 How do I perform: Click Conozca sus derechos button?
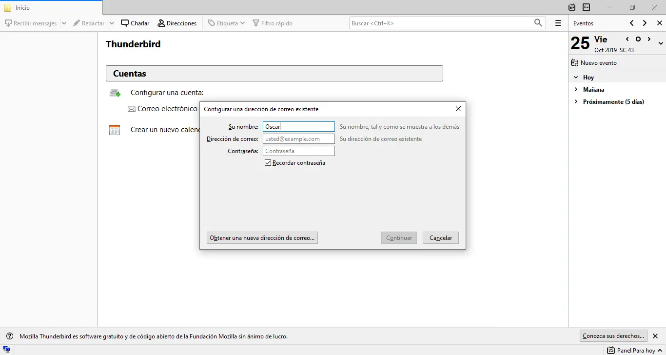point(614,336)
